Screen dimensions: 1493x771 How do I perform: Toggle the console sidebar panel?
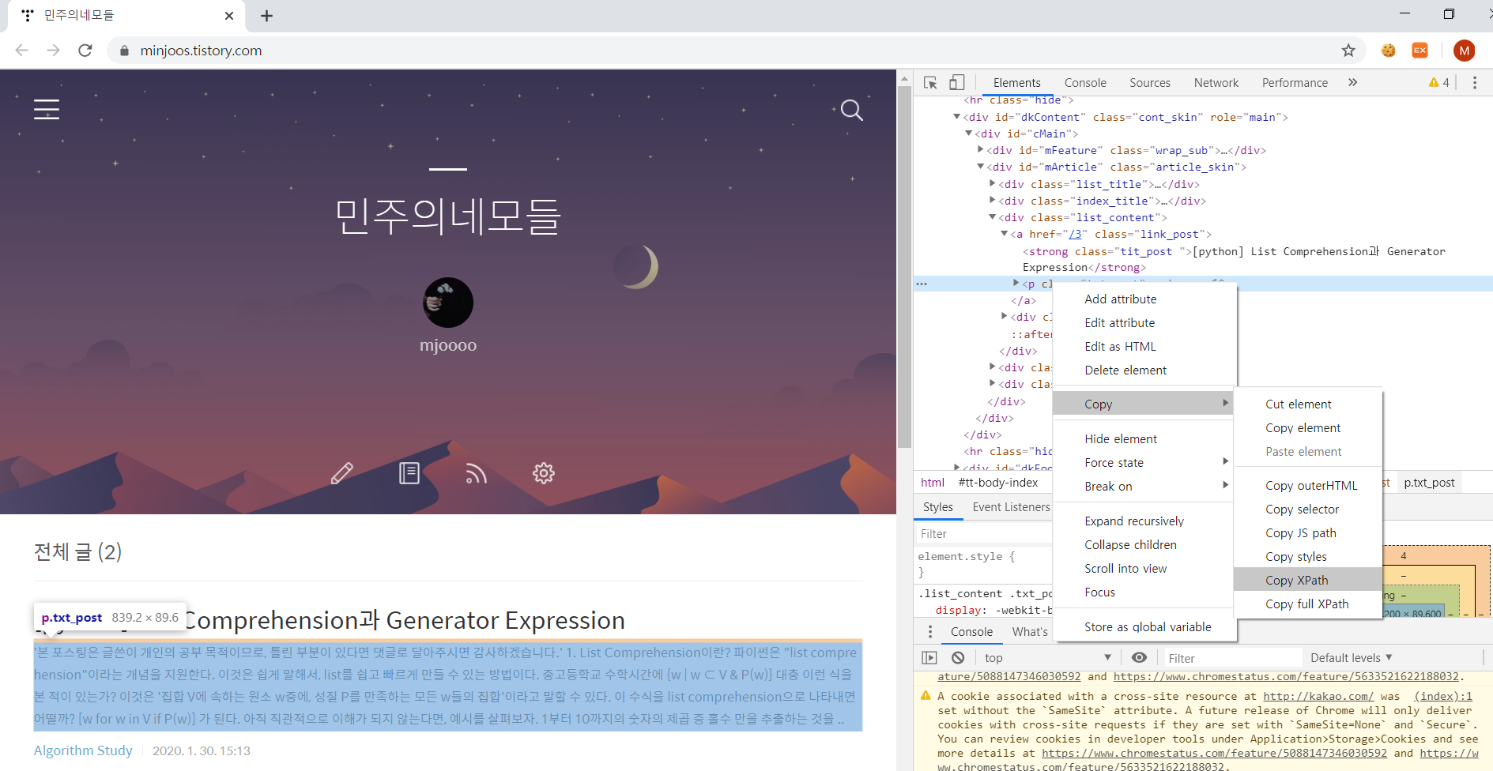pyautogui.click(x=929, y=658)
